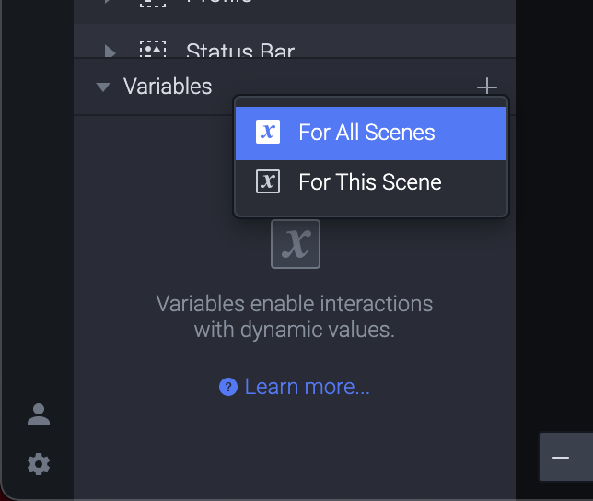Click the For All Scenes variable icon
The image size is (593, 501).
coord(267,133)
